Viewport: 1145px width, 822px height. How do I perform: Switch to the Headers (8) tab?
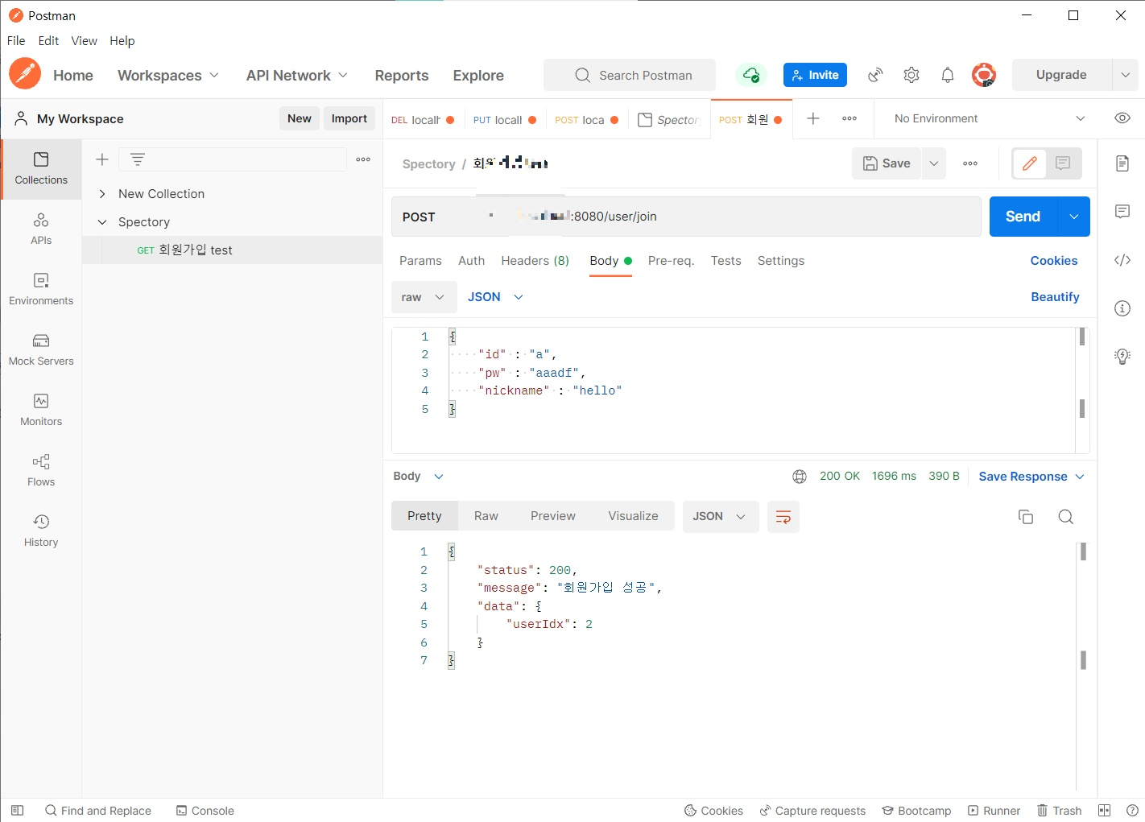[535, 261]
